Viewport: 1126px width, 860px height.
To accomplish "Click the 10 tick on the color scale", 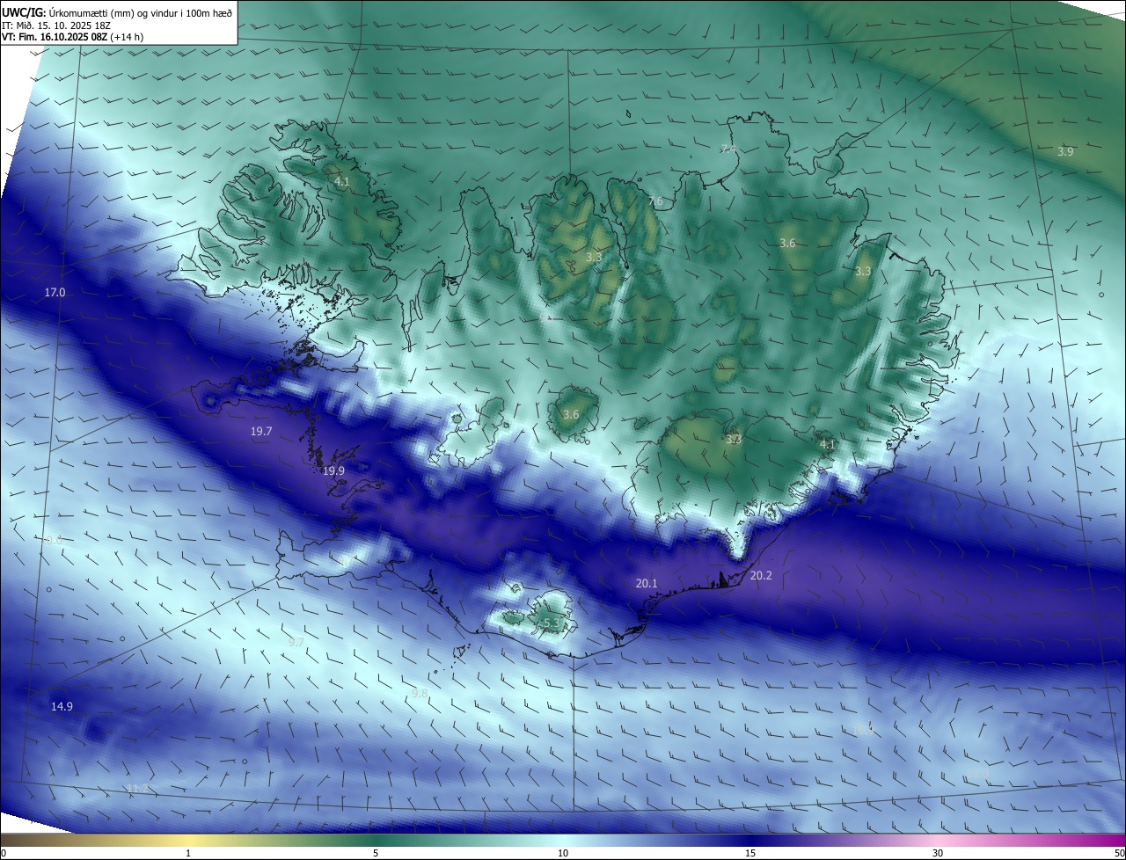I will (x=563, y=853).
